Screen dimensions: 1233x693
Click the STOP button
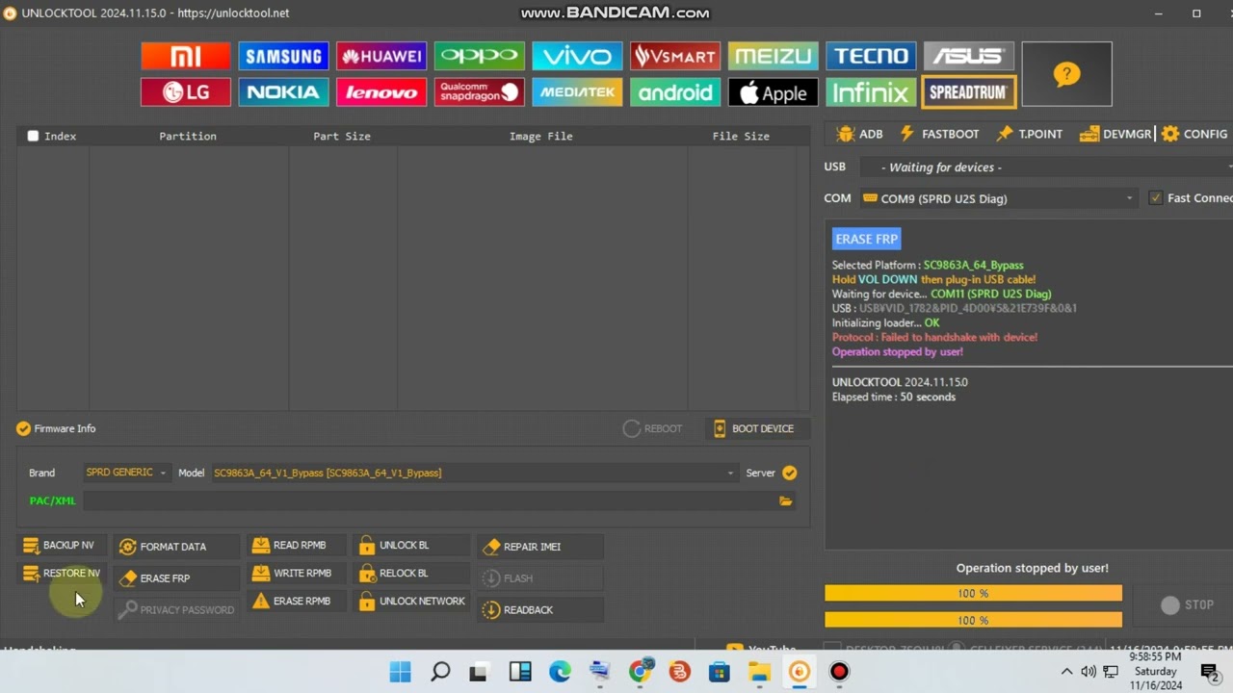[1188, 605]
